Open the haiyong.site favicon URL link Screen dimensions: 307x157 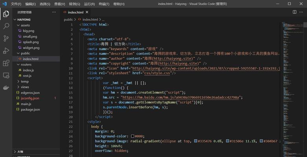206,68
